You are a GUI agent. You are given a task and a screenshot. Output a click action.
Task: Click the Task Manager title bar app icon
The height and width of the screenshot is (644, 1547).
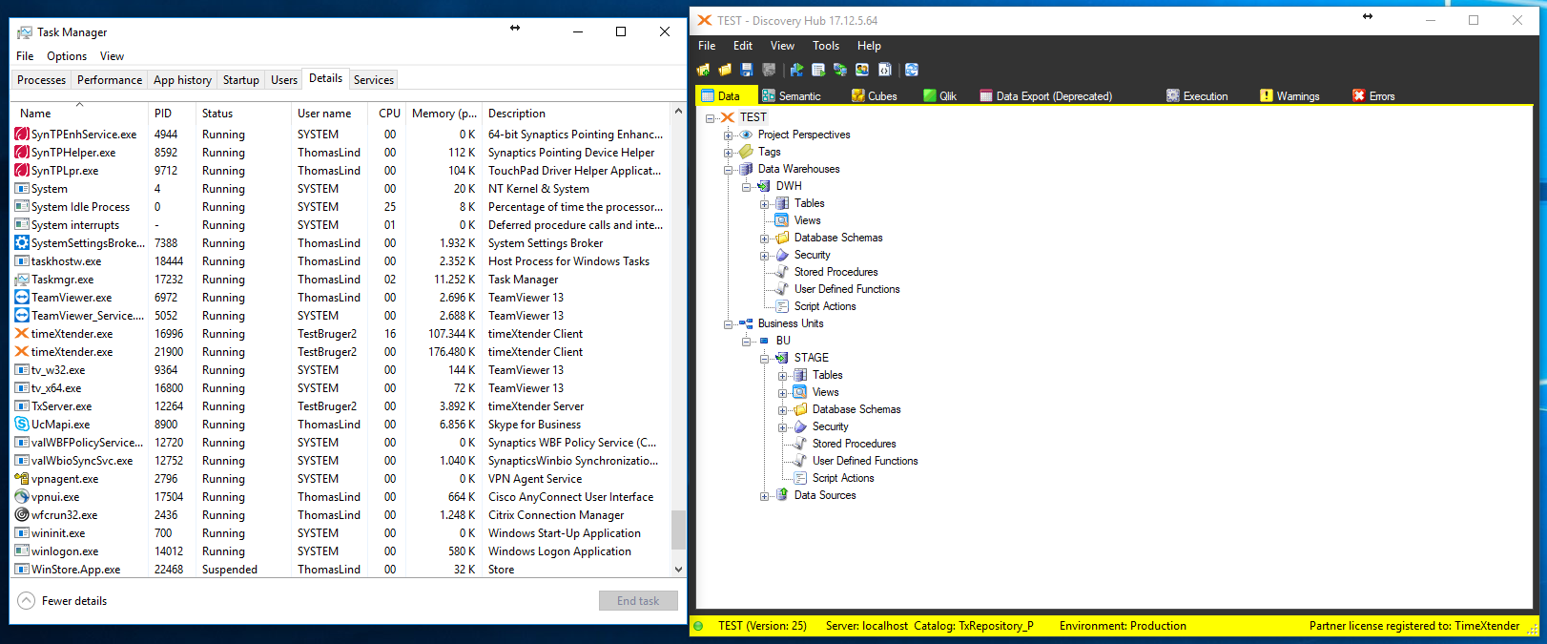pyautogui.click(x=25, y=32)
